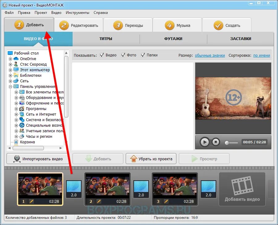Expand the OneDrive tree node
278x225 pixels.
(x=10, y=59)
